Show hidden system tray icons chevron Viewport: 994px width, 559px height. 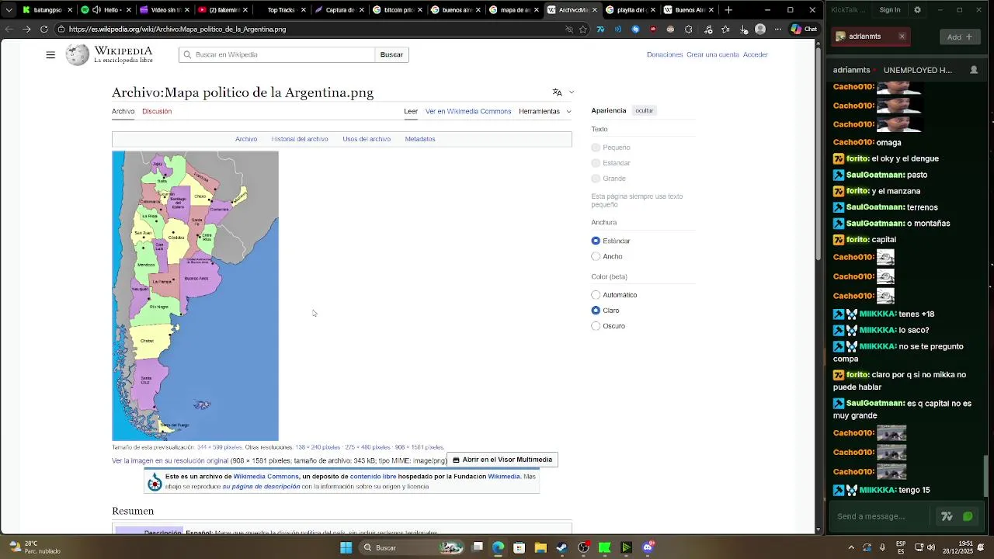(x=851, y=547)
